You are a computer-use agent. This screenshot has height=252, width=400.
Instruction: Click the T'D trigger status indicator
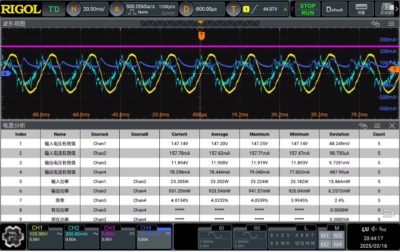[54, 9]
